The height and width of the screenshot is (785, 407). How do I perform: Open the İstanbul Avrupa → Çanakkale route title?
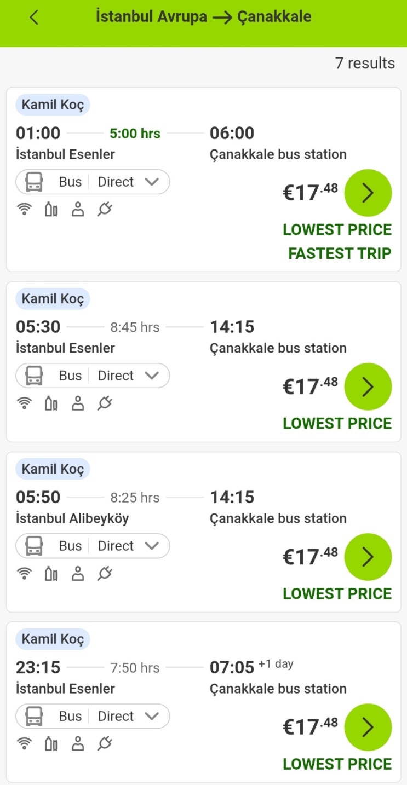pyautogui.click(x=203, y=17)
